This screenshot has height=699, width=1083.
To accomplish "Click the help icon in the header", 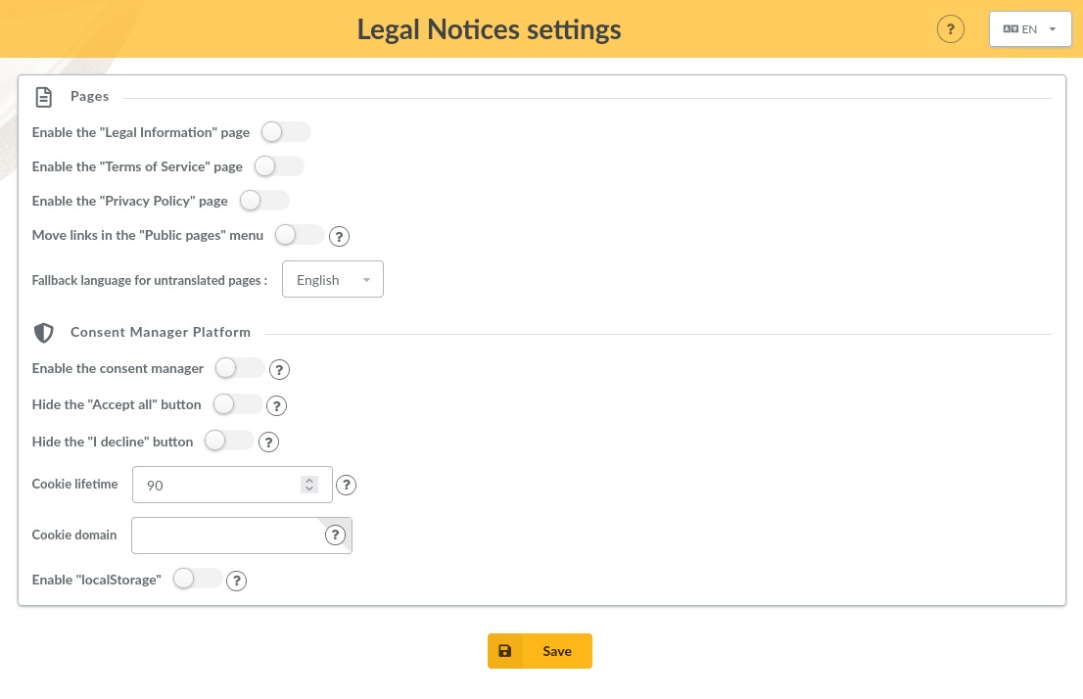I will (x=951, y=28).
